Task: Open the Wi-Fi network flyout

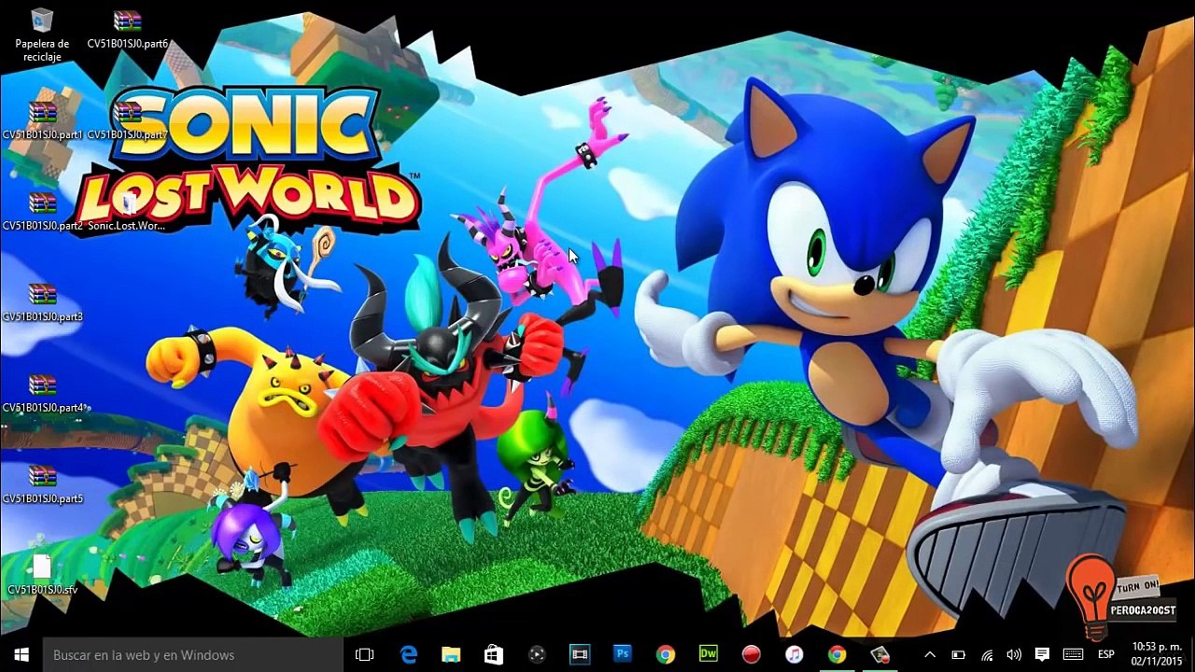Action: tap(987, 654)
